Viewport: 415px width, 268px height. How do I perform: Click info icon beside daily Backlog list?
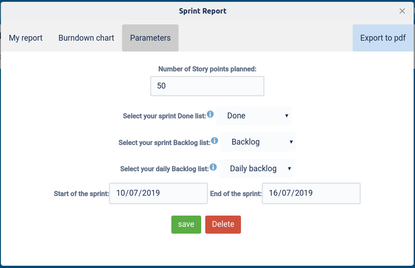click(x=213, y=167)
